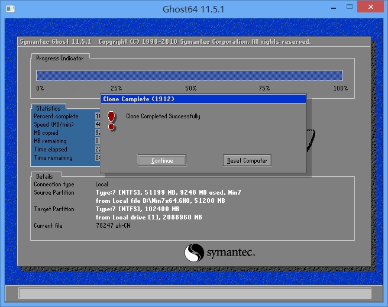Image resolution: width=388 pixels, height=307 pixels.
Task: Maximize the Ghost64 window
Action: pyautogui.click(x=350, y=7)
